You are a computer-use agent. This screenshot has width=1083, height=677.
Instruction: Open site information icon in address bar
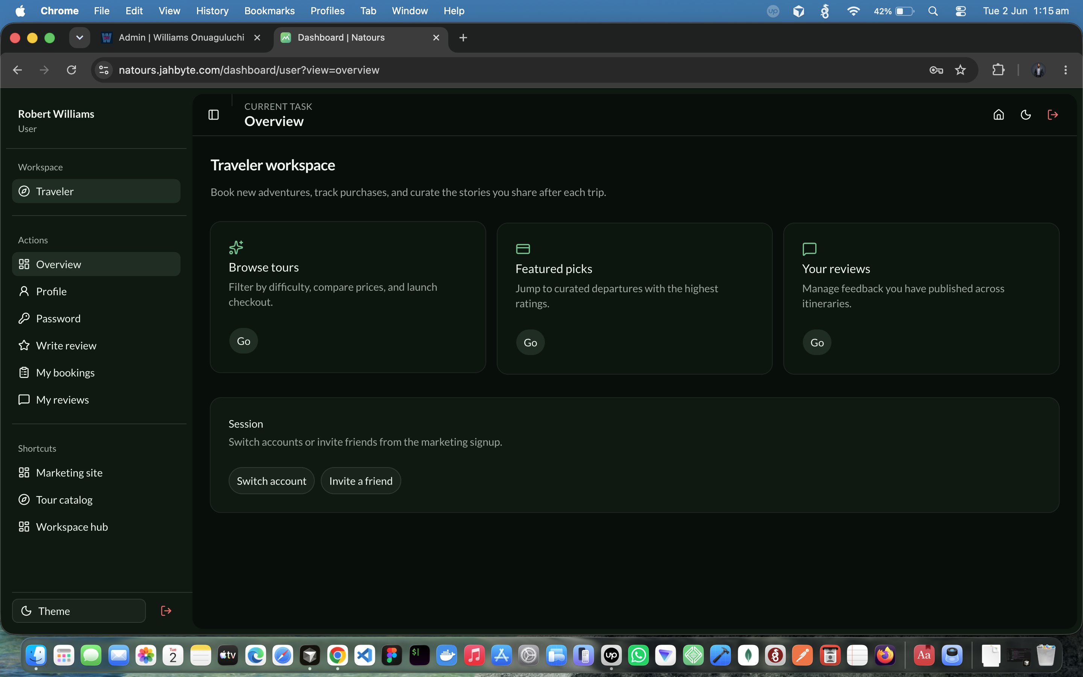tap(104, 70)
